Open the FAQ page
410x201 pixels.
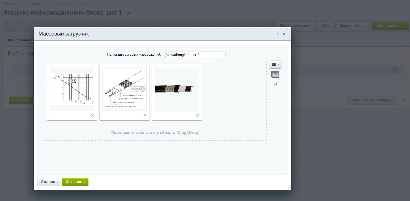[x=326, y=26]
